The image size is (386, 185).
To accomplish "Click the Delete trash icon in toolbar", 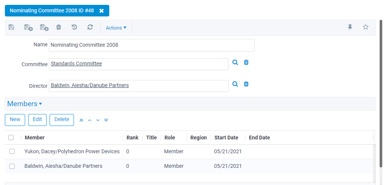I will tap(59, 27).
